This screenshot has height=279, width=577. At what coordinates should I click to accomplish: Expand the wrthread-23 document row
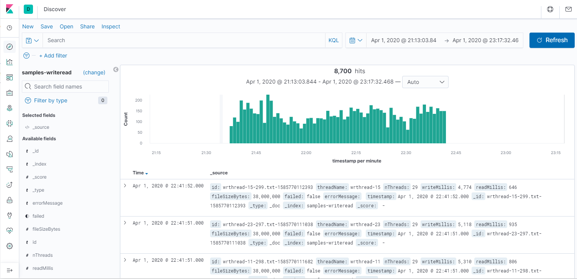coord(125,223)
